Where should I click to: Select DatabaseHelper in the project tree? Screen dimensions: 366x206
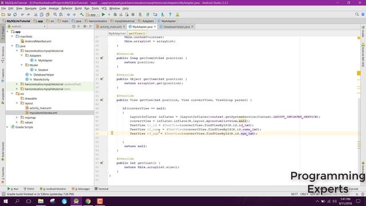coord(43,75)
